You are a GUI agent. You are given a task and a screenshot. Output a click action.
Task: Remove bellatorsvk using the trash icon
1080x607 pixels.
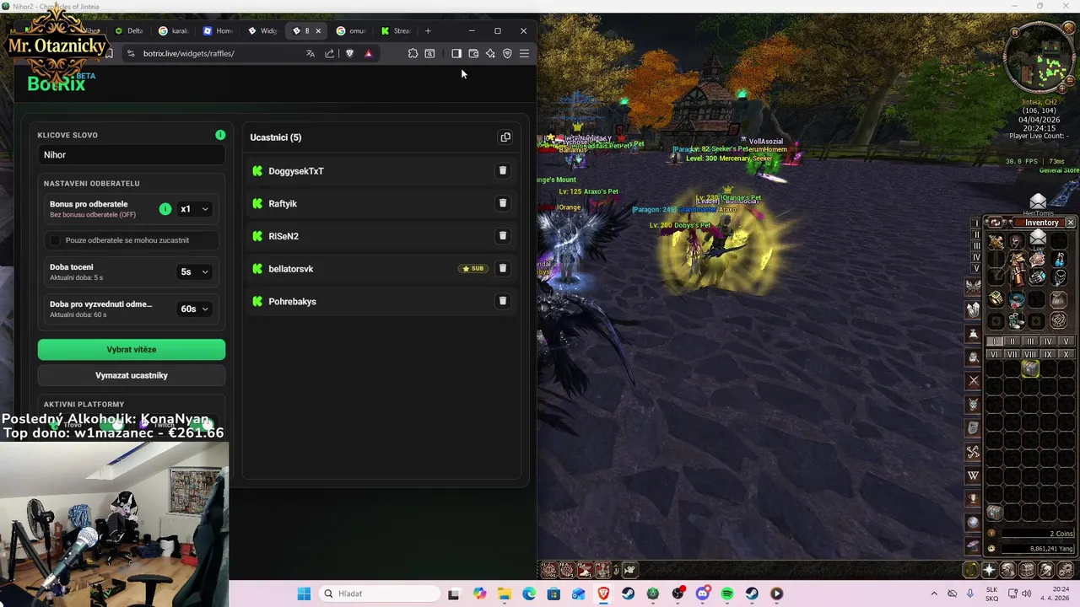click(x=502, y=268)
